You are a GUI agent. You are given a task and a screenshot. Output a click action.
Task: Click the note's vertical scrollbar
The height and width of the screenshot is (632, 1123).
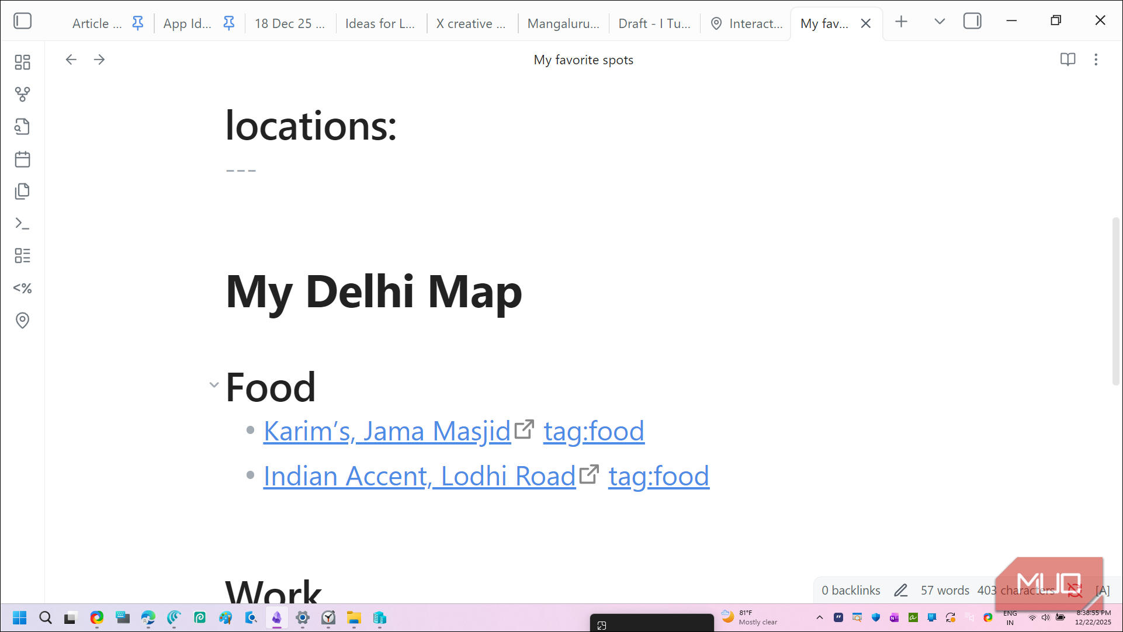(1115, 301)
